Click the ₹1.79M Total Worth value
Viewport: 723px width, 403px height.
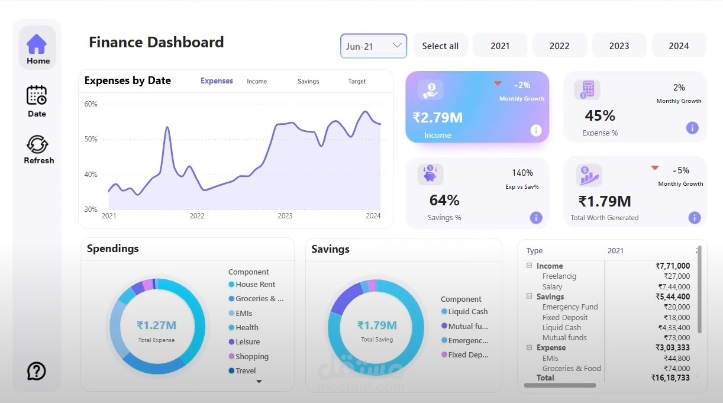(x=605, y=201)
